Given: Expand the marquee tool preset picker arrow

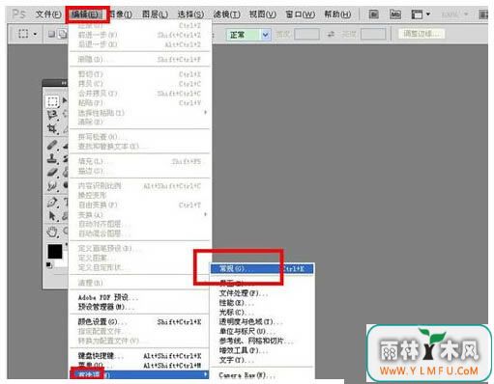Looking at the screenshot, I should tap(35, 34).
